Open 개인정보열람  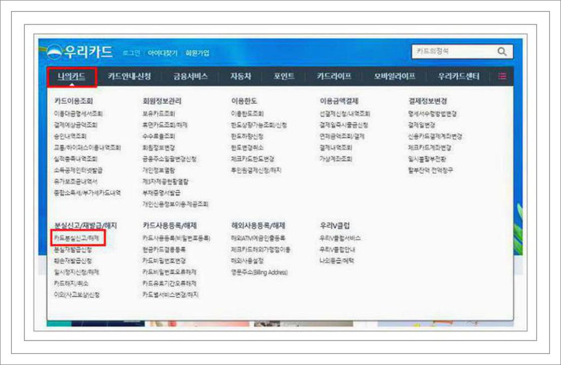pos(158,170)
